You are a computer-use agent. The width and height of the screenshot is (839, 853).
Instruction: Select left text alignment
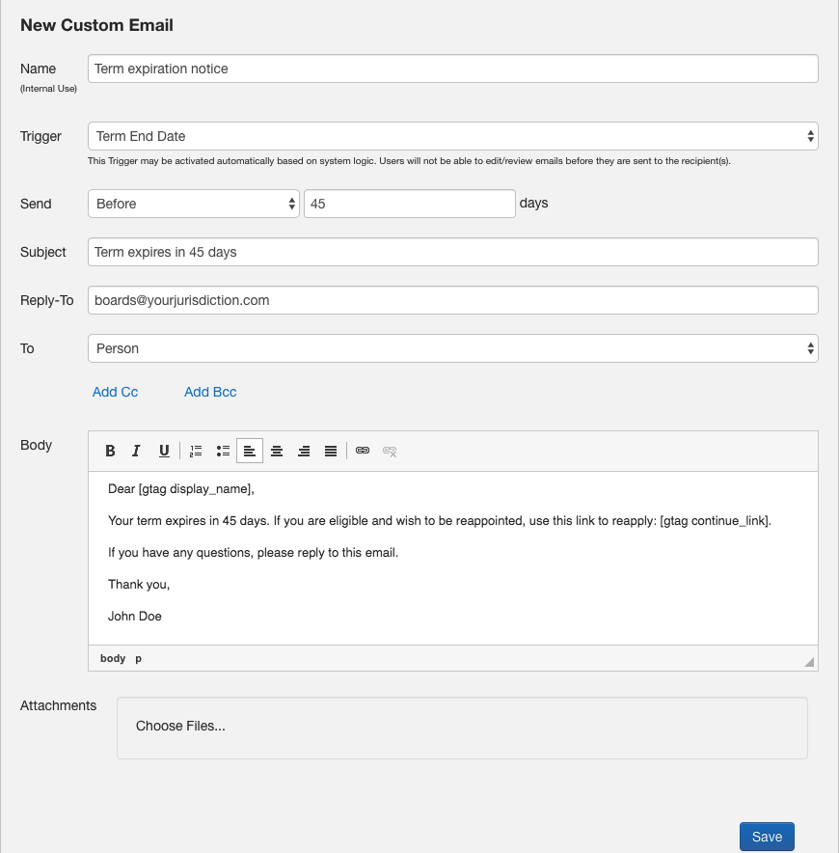click(x=250, y=451)
